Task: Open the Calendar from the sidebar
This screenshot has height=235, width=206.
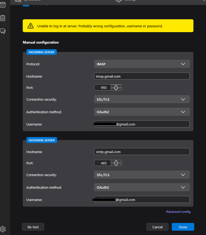Action: click(3, 5)
